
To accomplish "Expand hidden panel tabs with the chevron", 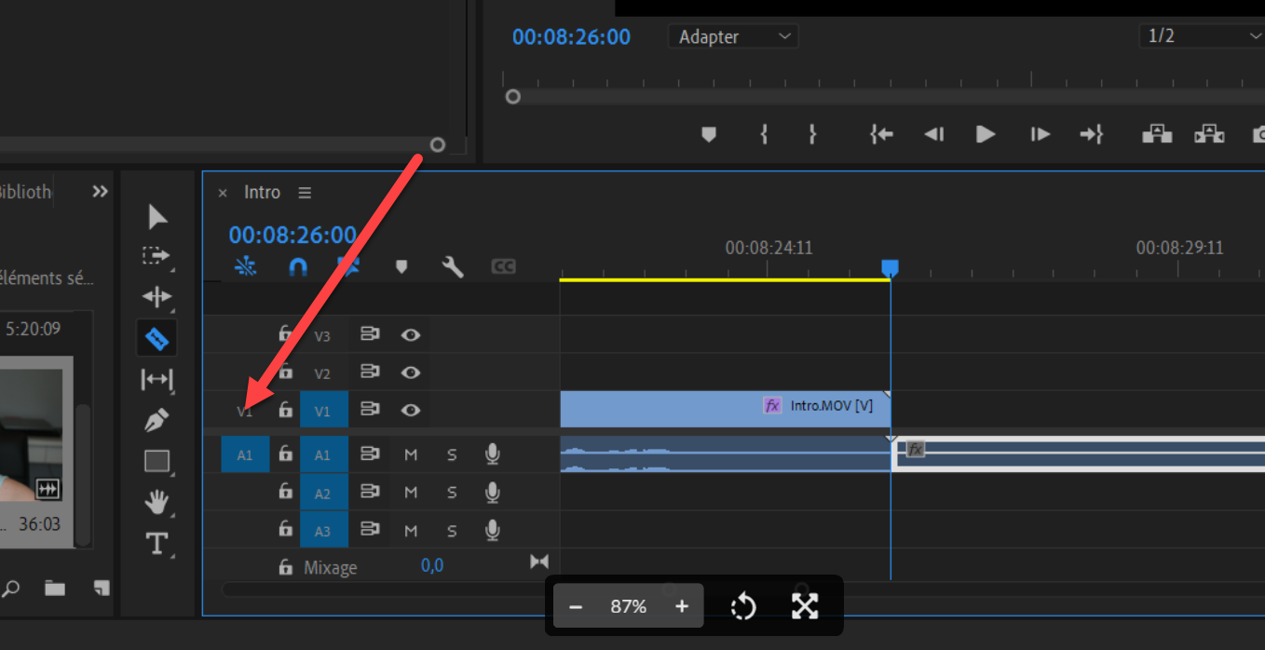I will (100, 192).
